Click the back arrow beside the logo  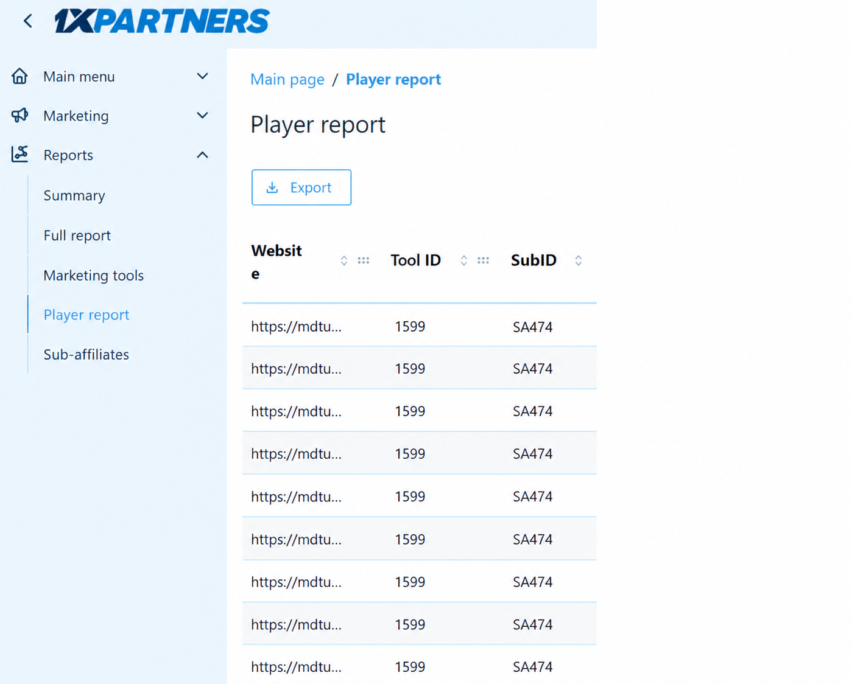pos(28,21)
